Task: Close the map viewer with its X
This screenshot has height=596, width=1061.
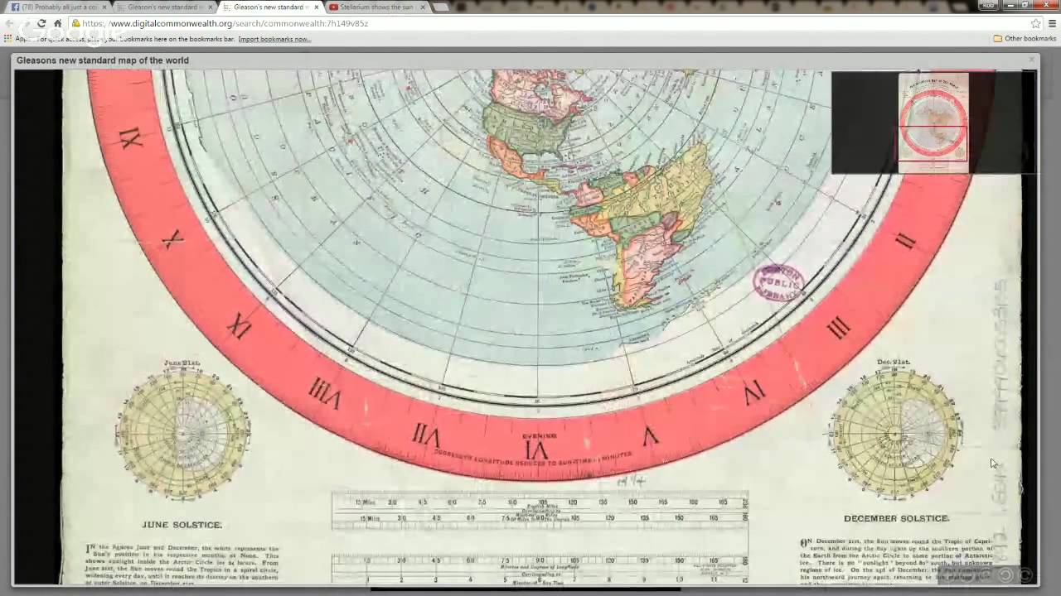Action: (x=1032, y=60)
